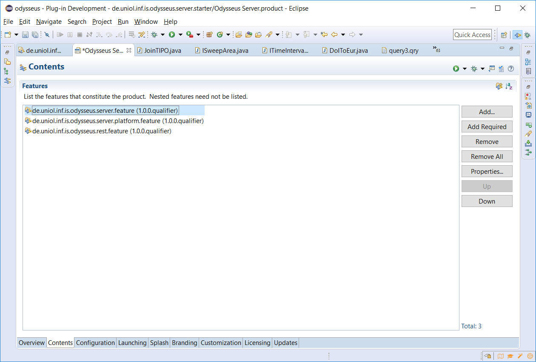
Task: Select the de.uniol.inf.is.odysseus.rest.feature entry
Action: (102, 131)
